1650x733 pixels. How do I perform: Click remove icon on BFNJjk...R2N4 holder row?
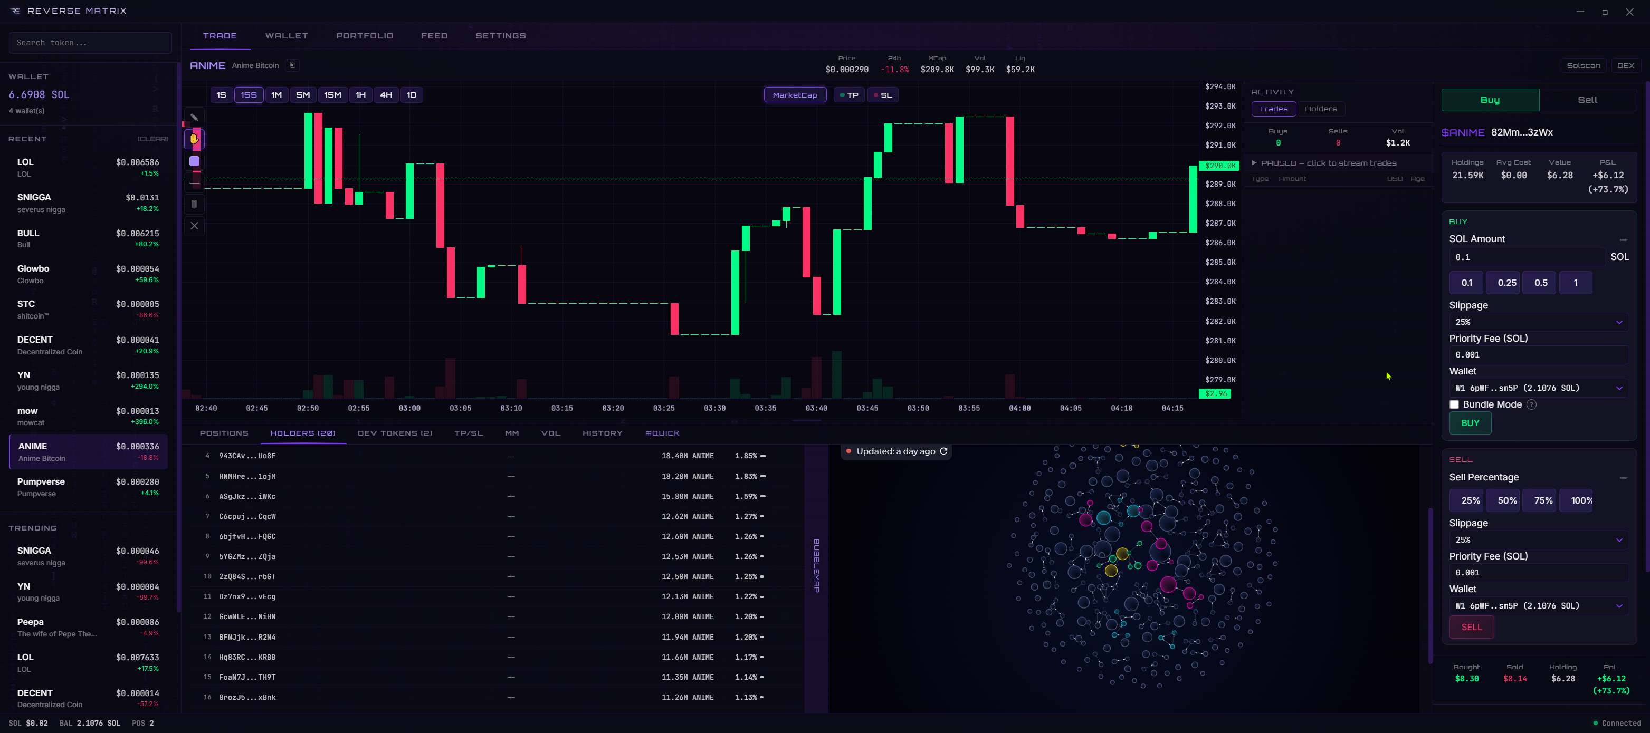(761, 637)
